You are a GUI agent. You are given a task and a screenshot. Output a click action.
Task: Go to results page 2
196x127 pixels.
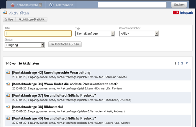(179, 63)
